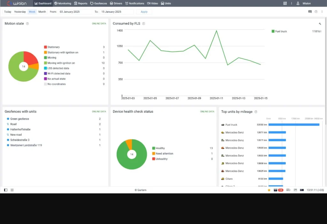Click the Mercedes-Benz 10625 km row

[272, 171]
